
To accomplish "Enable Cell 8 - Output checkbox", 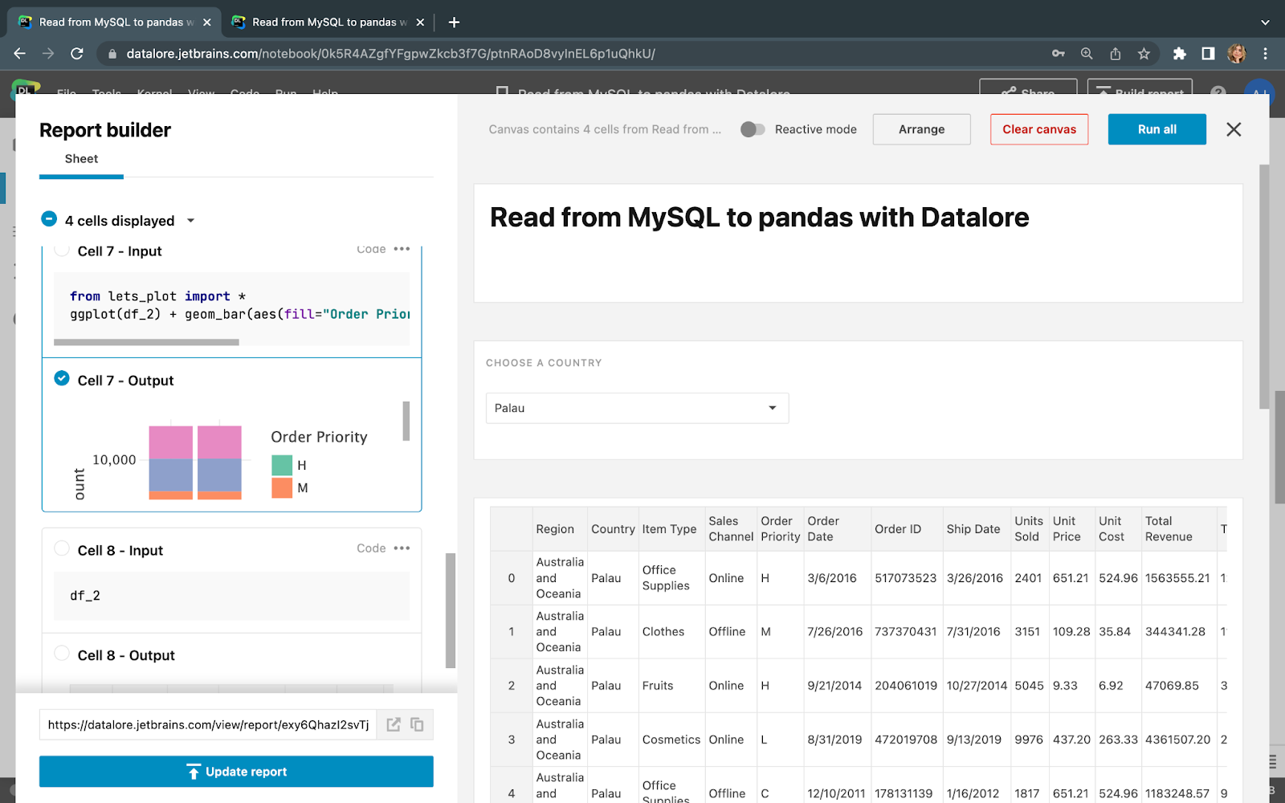I will tap(62, 654).
